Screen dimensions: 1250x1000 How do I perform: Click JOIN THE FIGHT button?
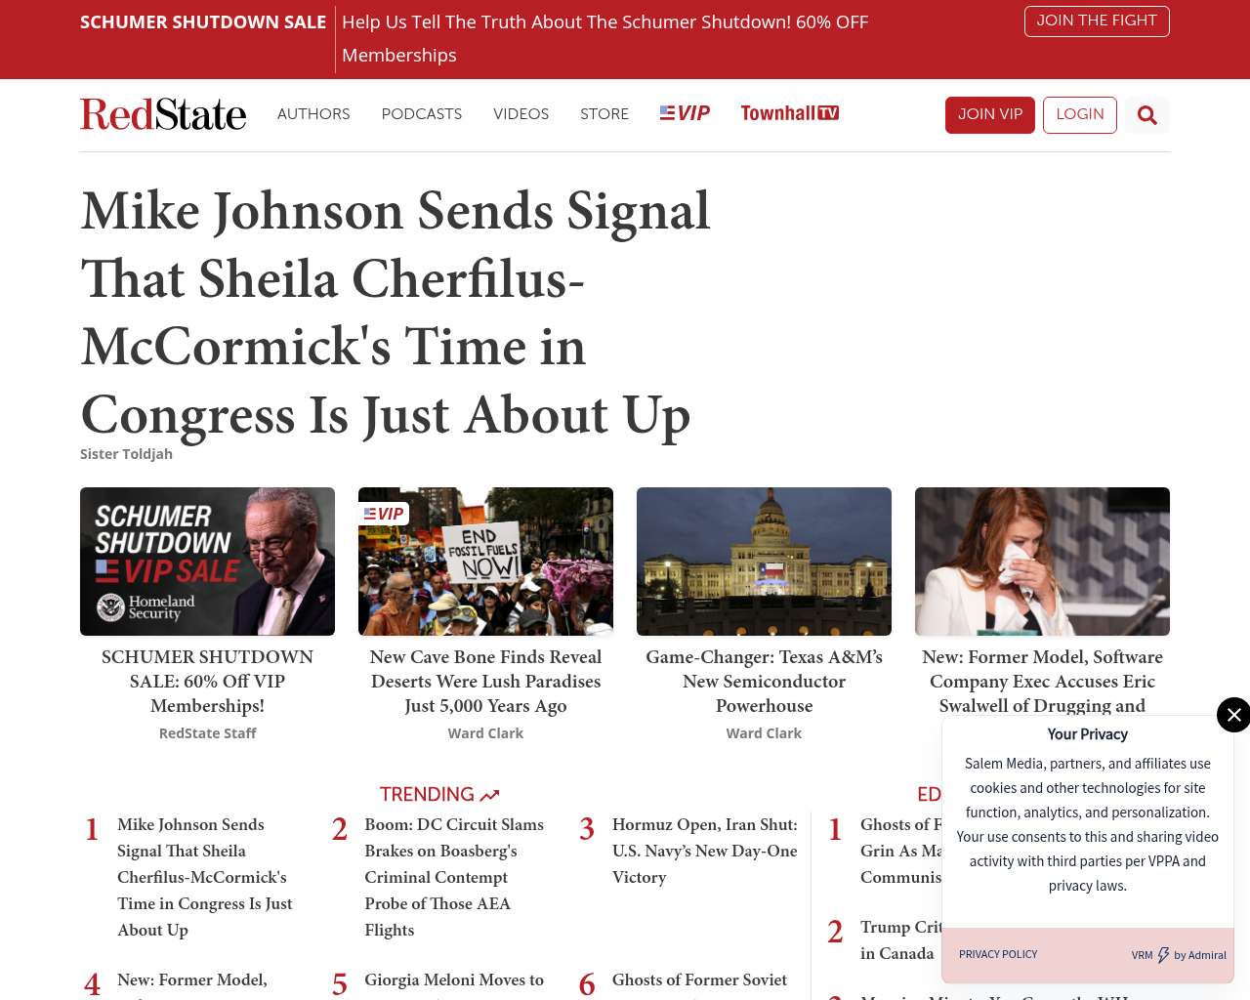pyautogui.click(x=1097, y=21)
